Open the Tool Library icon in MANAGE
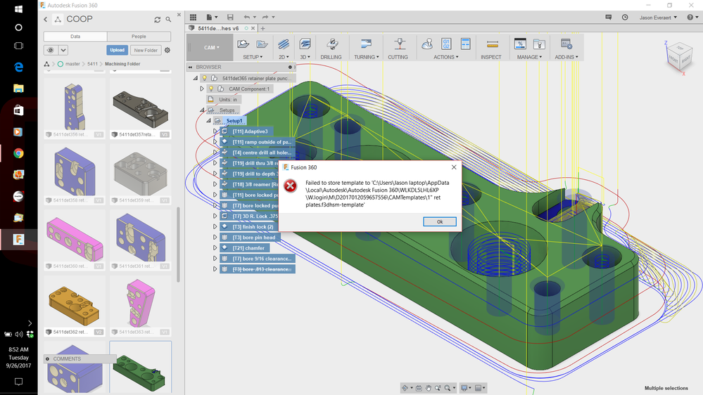The width and height of the screenshot is (703, 395). pos(520,44)
